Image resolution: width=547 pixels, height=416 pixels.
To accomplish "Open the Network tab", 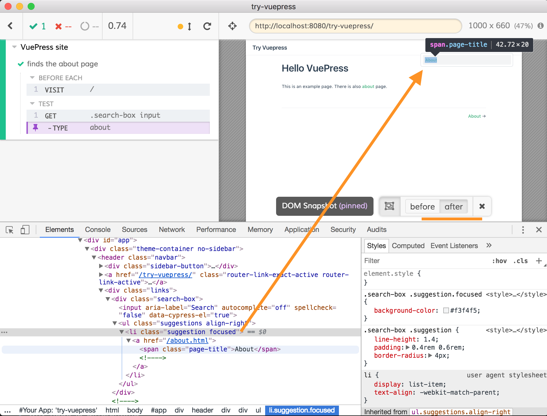I will pyautogui.click(x=172, y=230).
